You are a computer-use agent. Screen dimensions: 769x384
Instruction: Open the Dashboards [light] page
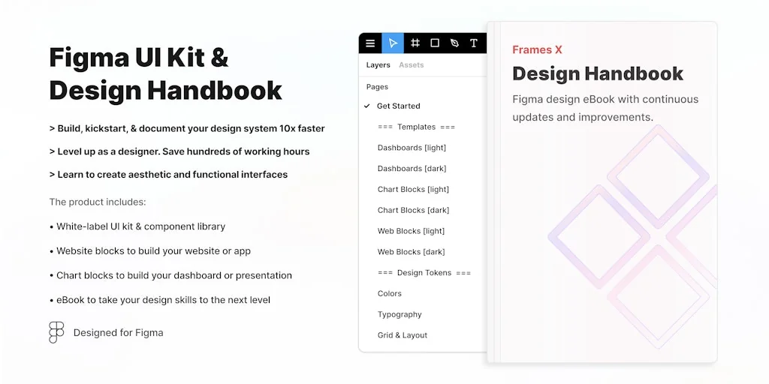click(412, 148)
